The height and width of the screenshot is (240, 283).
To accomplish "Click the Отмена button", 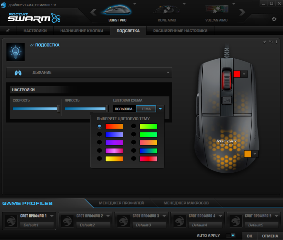I will 270,236.
